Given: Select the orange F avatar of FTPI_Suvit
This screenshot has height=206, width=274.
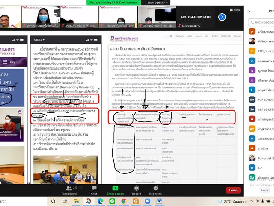Looking at the screenshot, I should (x=252, y=51).
